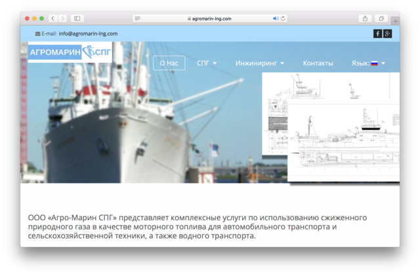Click the Агромарин СПГ logo
Image resolution: width=420 pixels, height=276 pixels.
70,52
